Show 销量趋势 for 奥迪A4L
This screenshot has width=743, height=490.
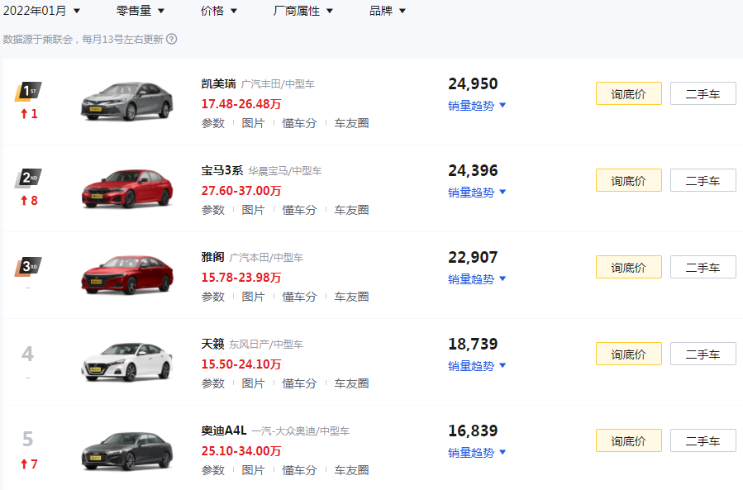[x=477, y=452]
